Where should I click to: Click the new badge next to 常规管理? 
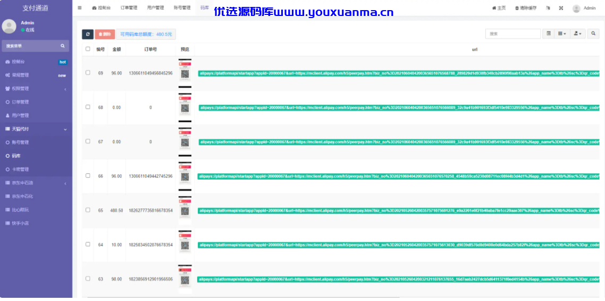[x=62, y=76]
